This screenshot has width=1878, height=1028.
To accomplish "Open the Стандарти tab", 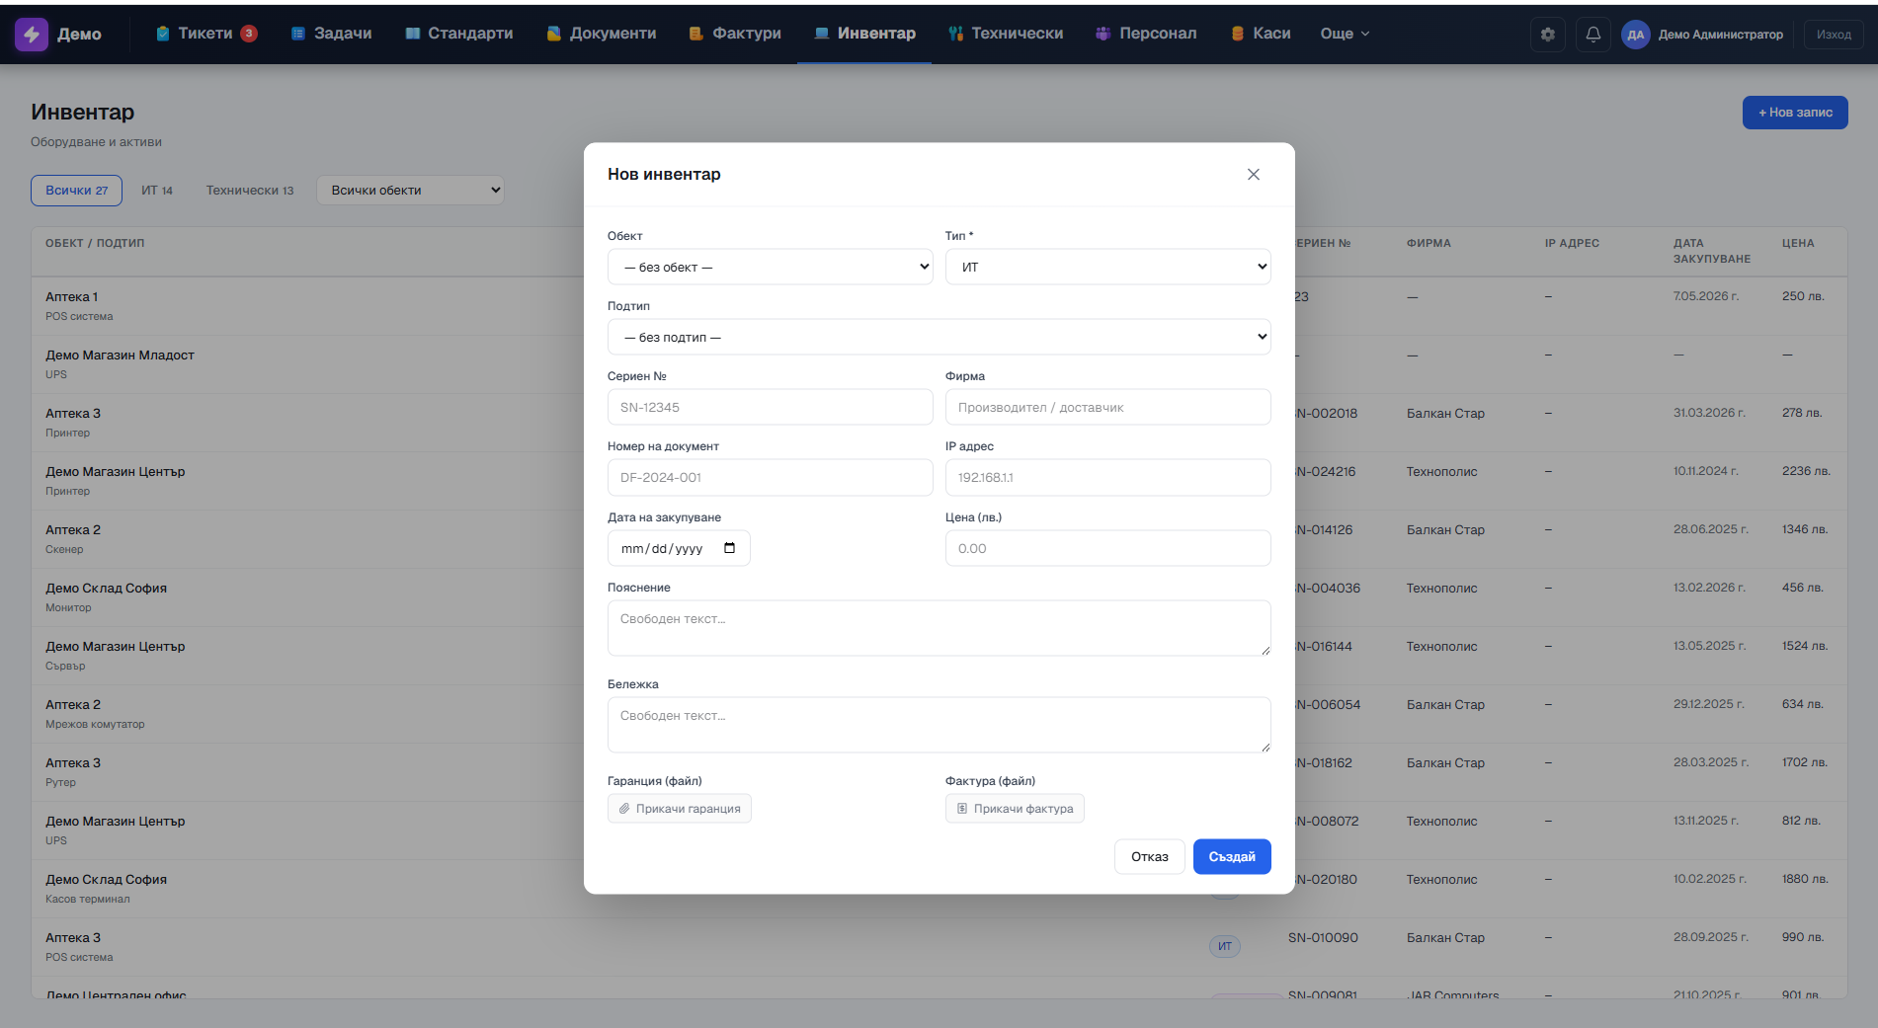I will click(459, 34).
